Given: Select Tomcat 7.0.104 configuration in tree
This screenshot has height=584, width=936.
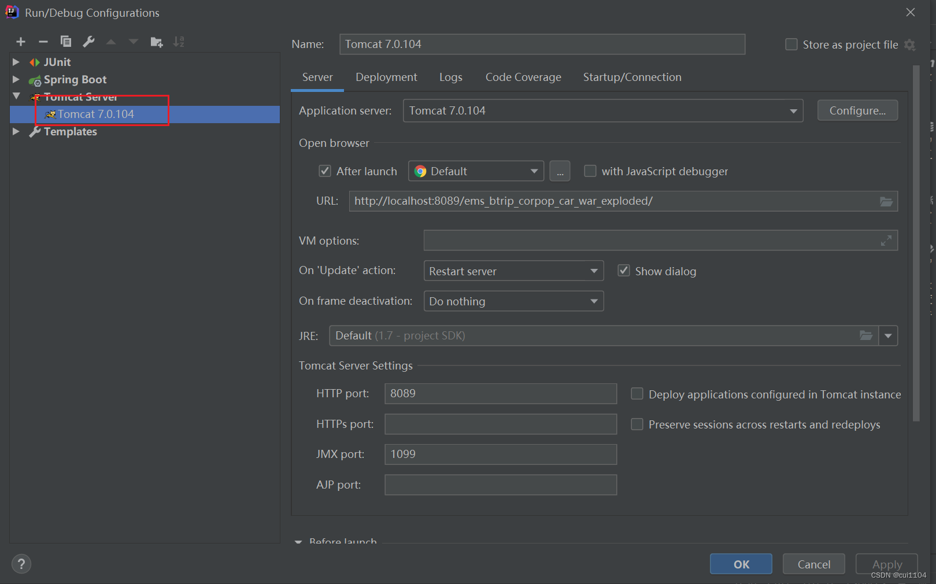Looking at the screenshot, I should [145, 114].
